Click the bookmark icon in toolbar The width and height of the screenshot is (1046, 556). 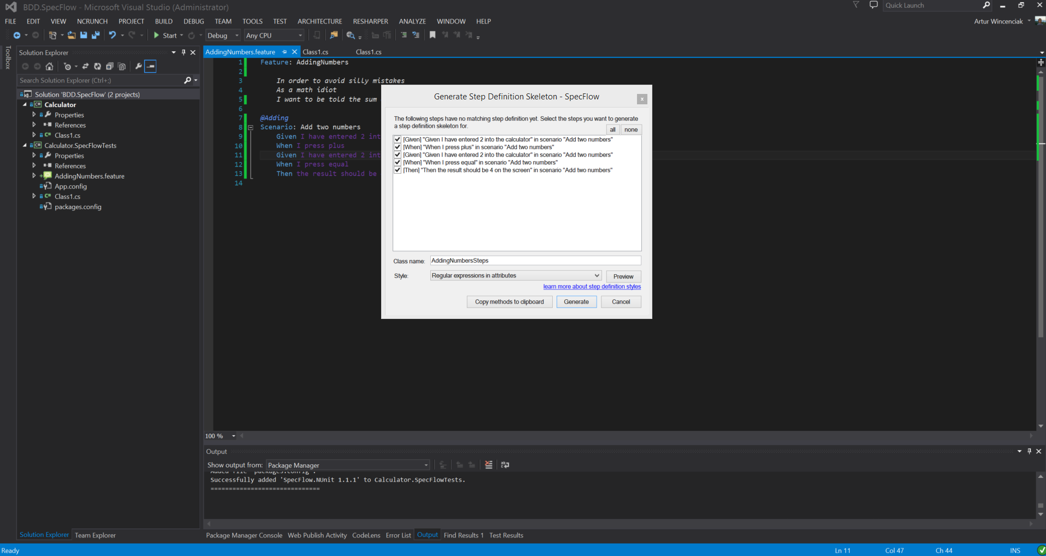[433, 36]
